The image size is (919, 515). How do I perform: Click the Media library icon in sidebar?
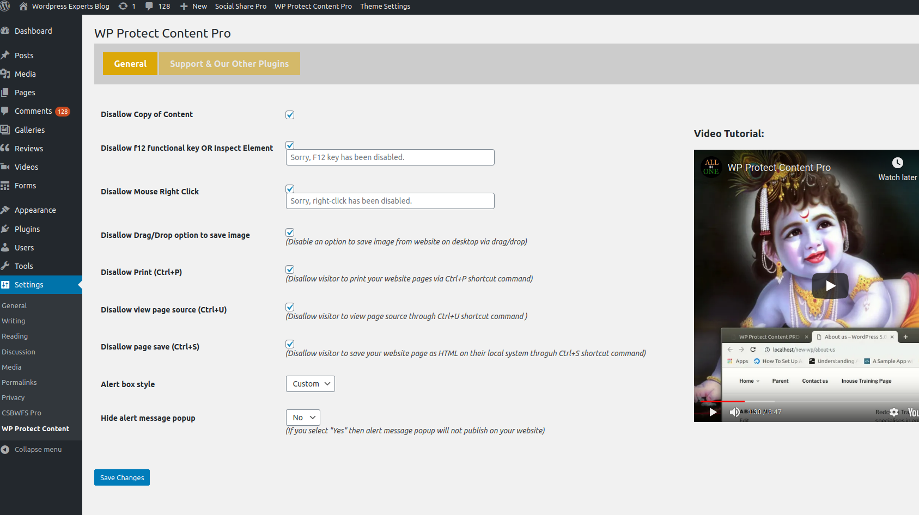[5, 74]
